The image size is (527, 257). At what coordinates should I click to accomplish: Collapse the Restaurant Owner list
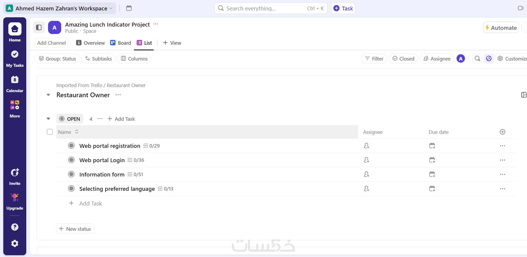tap(48, 95)
